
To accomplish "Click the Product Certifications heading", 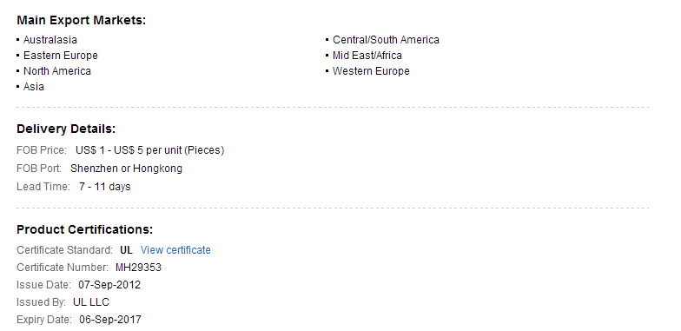I will (85, 229).
